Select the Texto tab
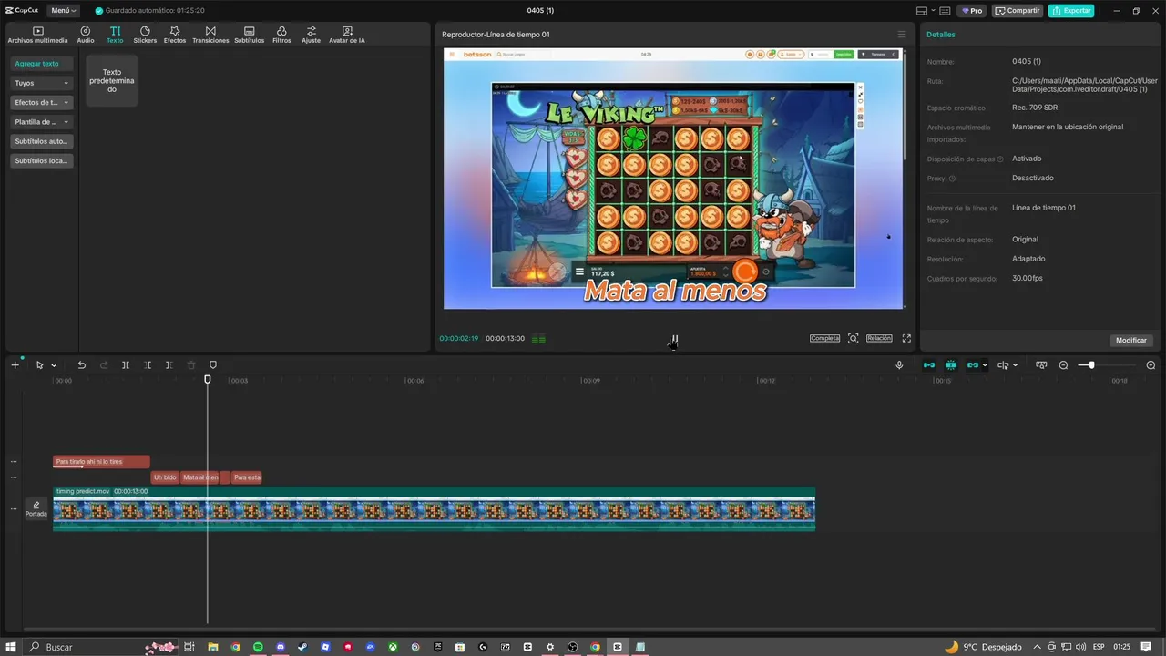 pos(115,35)
